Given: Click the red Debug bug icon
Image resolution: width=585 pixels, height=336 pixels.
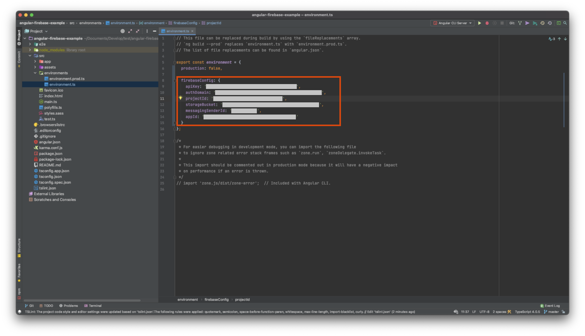Looking at the screenshot, I should coord(487,23).
